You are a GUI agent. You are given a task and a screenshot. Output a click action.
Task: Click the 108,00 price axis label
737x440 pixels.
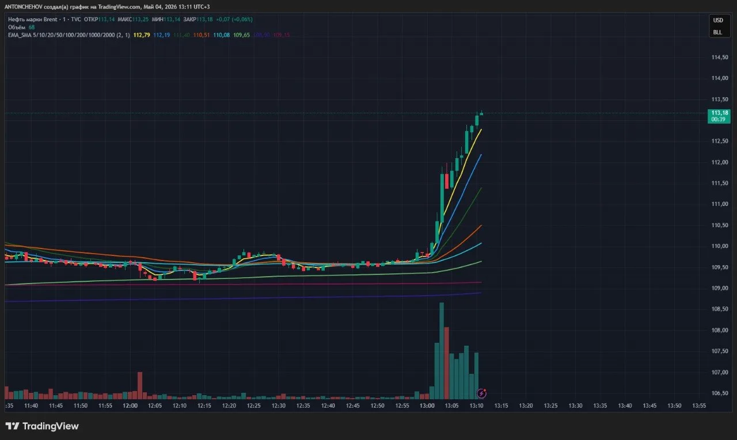point(720,331)
